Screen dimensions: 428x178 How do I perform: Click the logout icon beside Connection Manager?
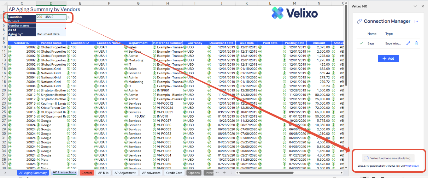coord(416,21)
